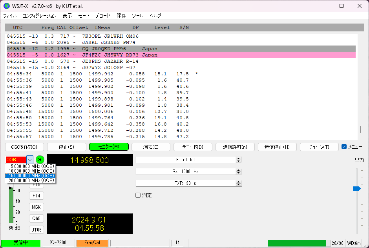Click the WSJT-X globe icon in title bar

pos(6,6)
